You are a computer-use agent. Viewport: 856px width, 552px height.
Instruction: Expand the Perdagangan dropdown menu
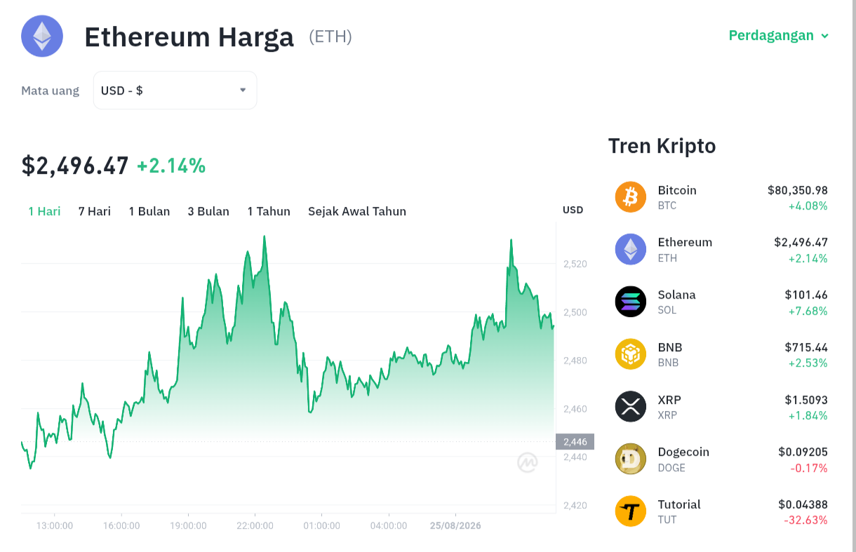[x=779, y=35]
